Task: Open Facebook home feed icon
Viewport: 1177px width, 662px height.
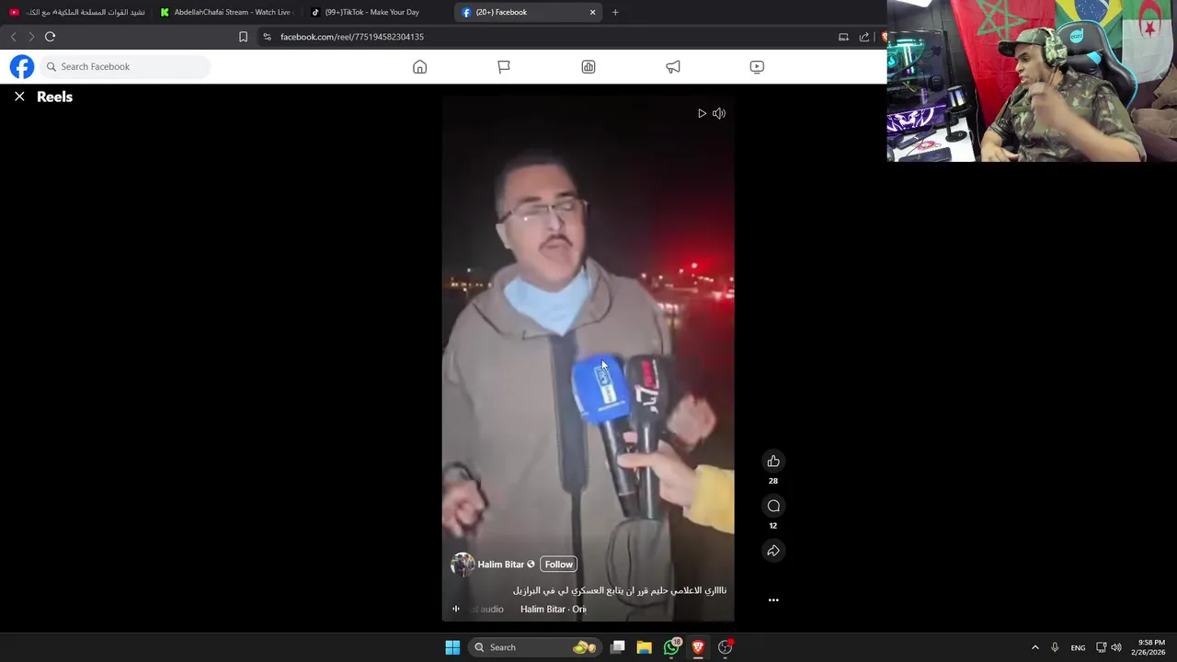Action: click(419, 66)
